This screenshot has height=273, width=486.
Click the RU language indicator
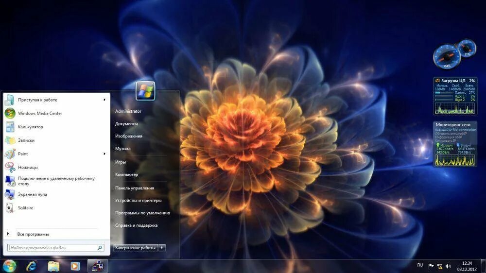coord(420,265)
